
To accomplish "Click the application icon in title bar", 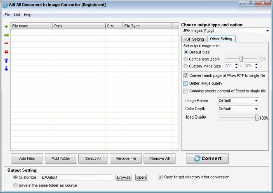I will click(x=4, y=4).
